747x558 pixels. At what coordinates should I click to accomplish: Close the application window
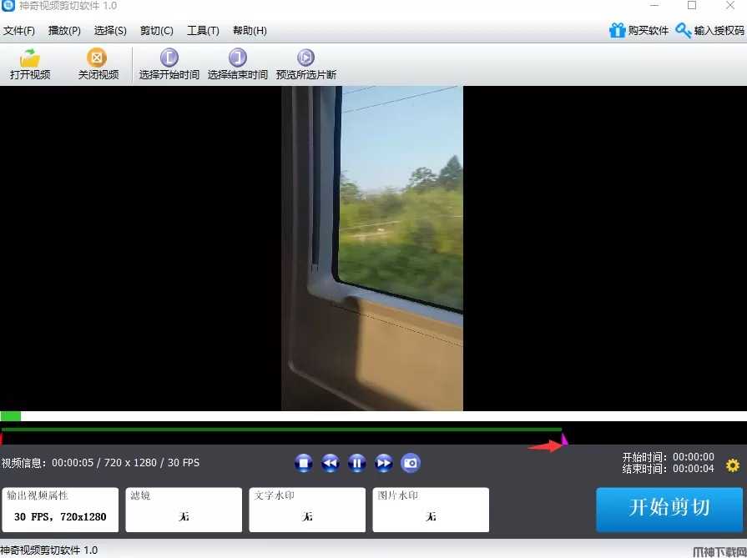coord(729,6)
